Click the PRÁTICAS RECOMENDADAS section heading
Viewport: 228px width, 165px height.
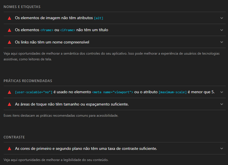coord(28,81)
